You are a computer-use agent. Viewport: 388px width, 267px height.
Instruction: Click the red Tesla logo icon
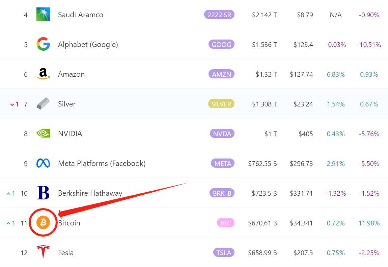pos(43,252)
